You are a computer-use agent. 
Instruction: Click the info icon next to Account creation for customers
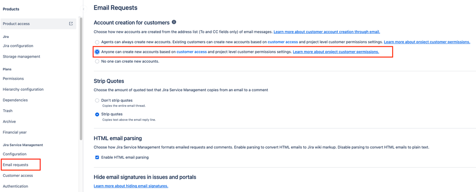click(x=174, y=22)
